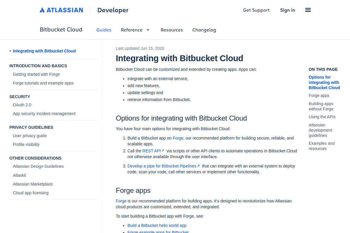The height and width of the screenshot is (233, 350).
Task: Open Getting started with Forge
Action: click(36, 74)
